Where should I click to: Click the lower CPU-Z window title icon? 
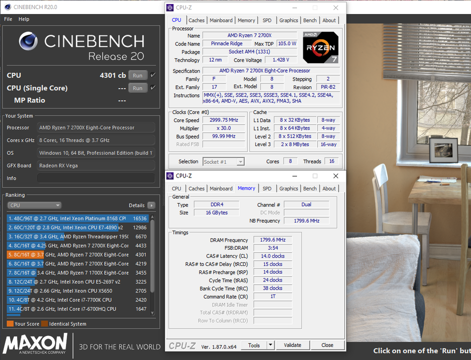(170, 176)
